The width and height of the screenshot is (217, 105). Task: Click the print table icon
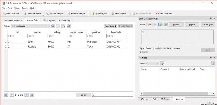click(69, 26)
